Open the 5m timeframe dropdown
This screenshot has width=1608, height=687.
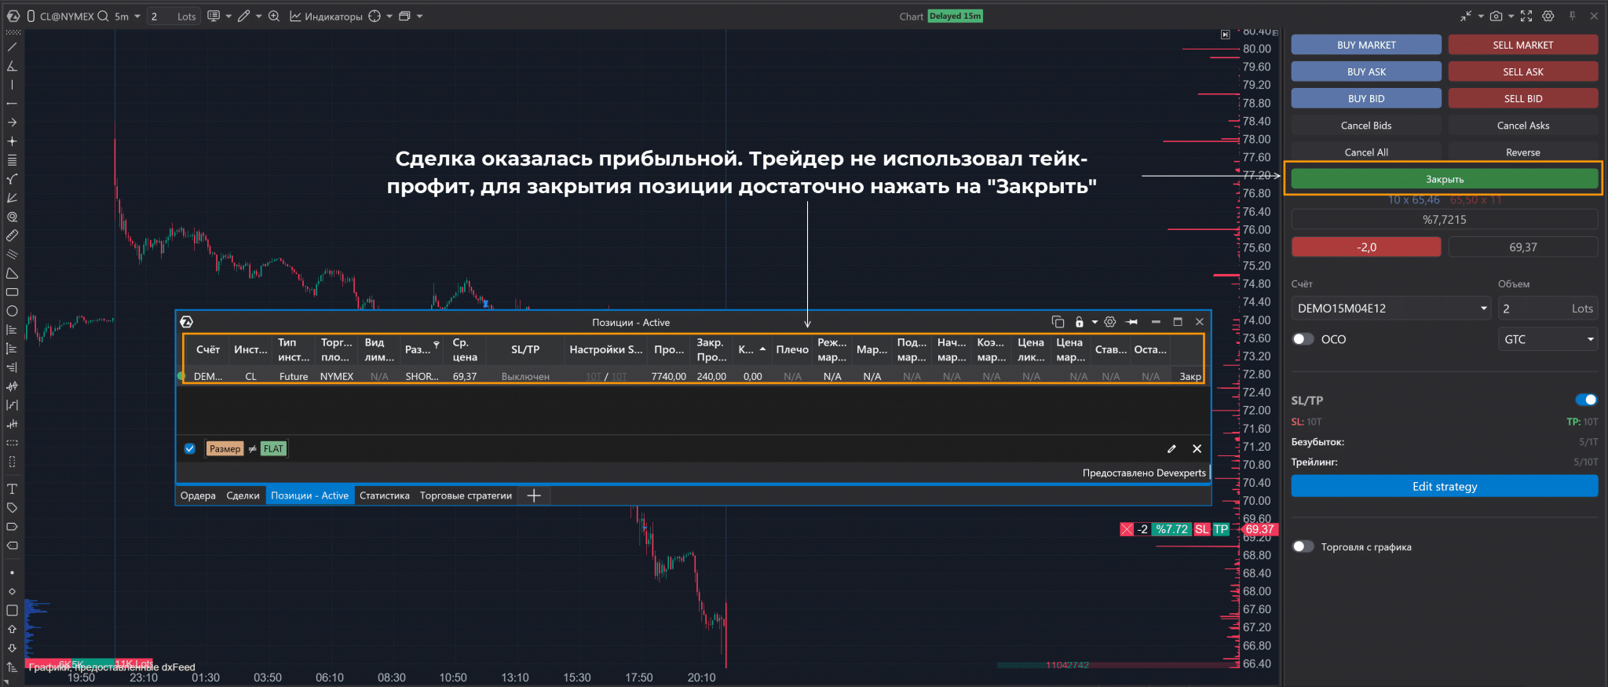(x=127, y=16)
